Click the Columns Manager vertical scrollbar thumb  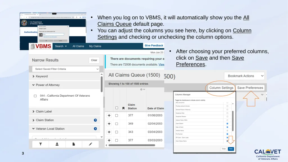[x=233, y=121]
